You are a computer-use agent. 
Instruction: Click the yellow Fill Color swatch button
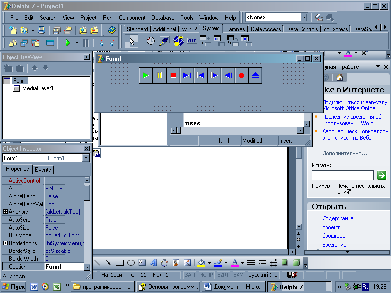pos(201,263)
